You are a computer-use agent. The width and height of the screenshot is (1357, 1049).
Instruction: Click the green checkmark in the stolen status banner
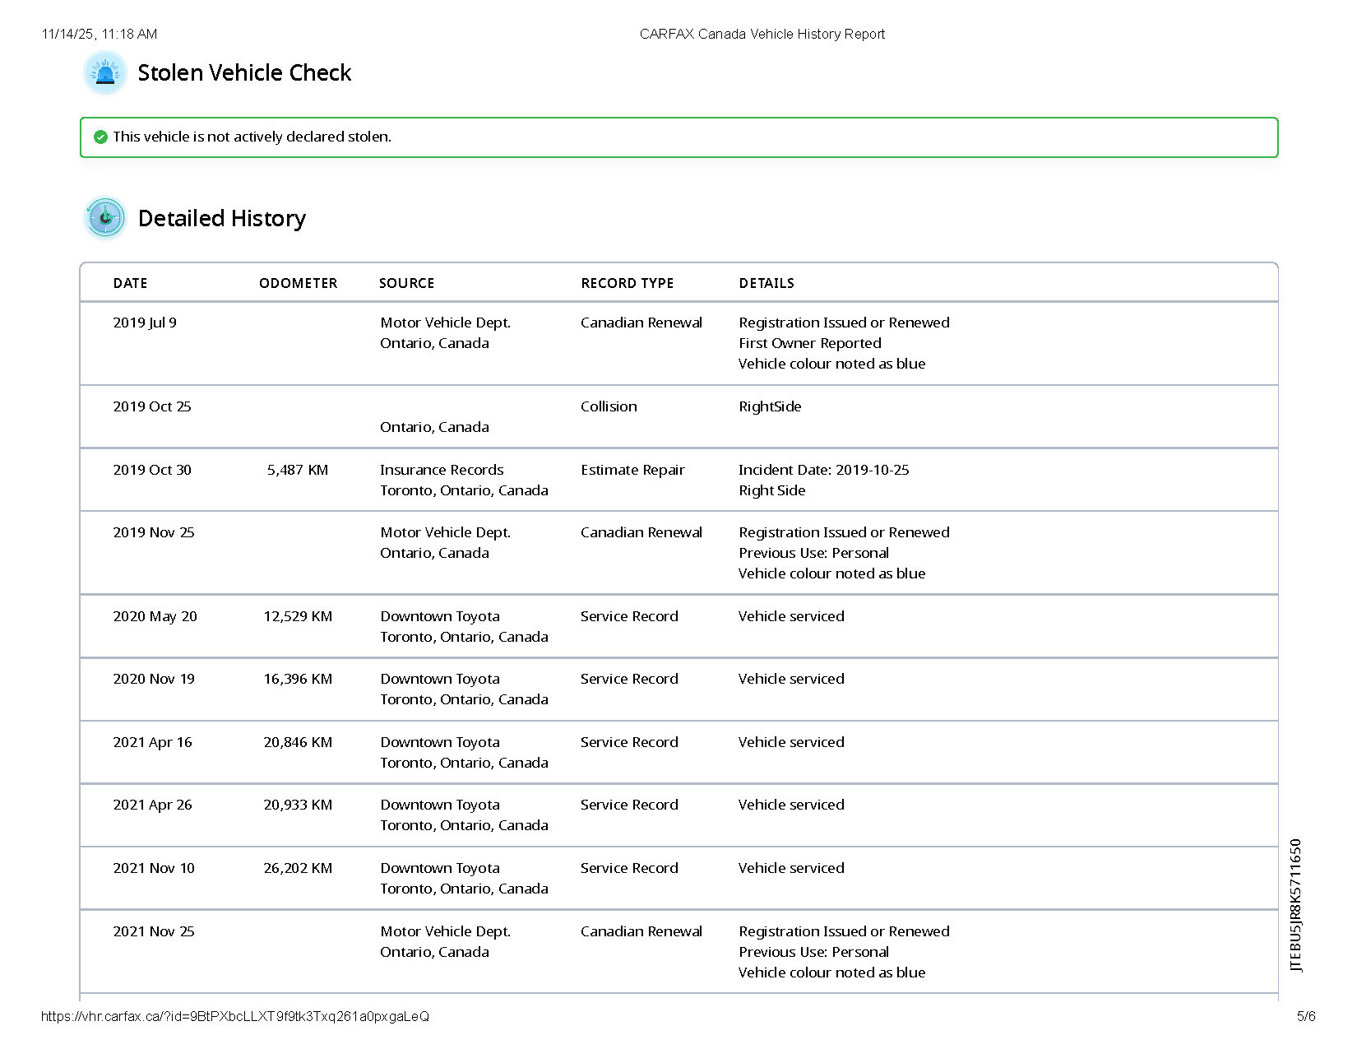(100, 137)
